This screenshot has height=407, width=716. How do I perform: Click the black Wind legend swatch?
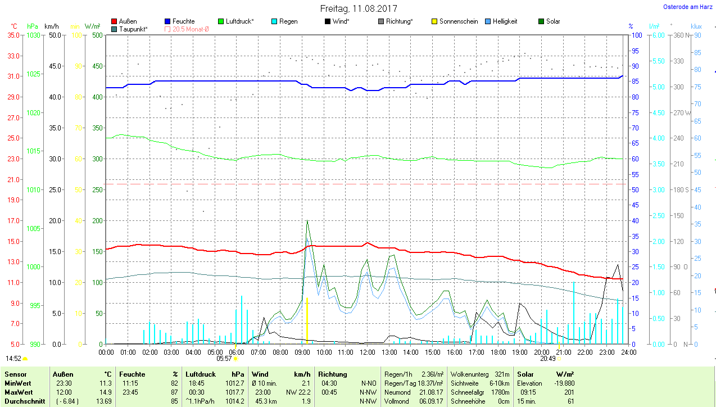[327, 21]
